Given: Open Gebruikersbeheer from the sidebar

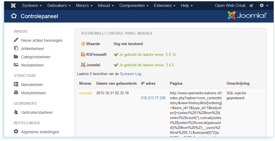Looking at the screenshot, I should (37, 112).
